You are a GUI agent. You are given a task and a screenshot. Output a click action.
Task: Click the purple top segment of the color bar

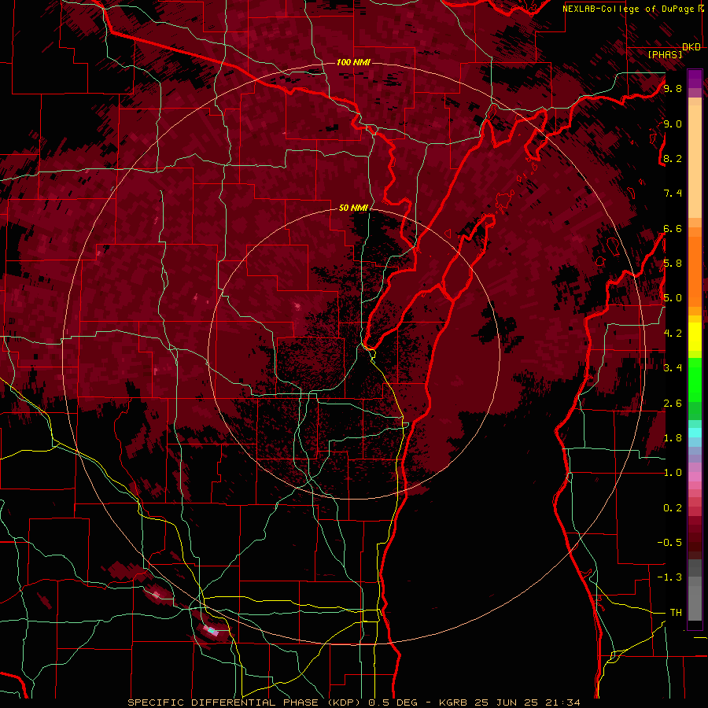695,79
